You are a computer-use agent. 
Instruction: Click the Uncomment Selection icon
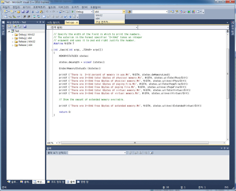point(39,17)
